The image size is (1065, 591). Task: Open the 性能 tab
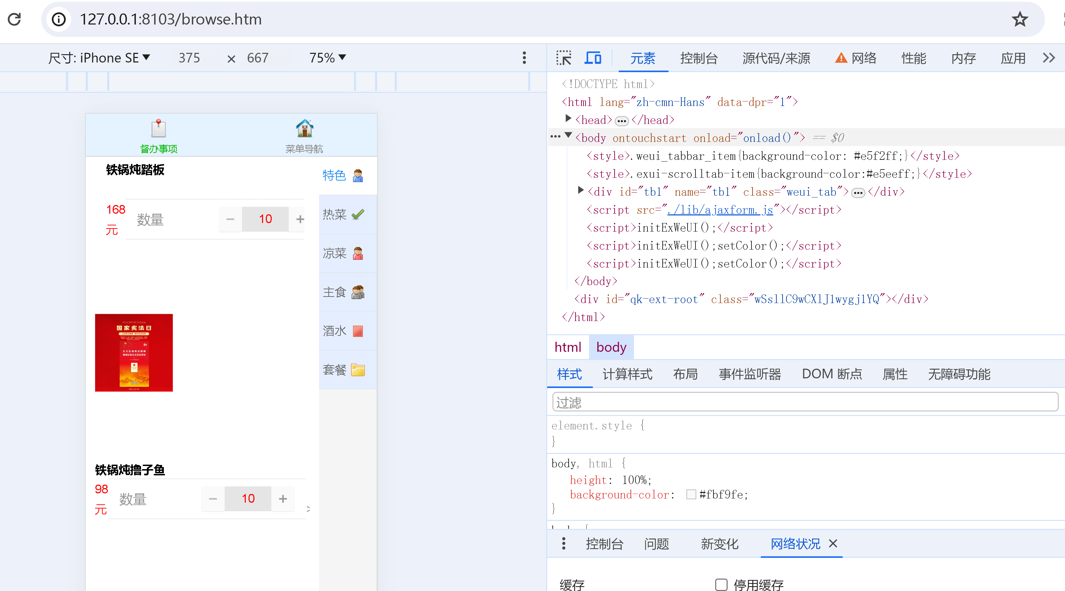914,58
